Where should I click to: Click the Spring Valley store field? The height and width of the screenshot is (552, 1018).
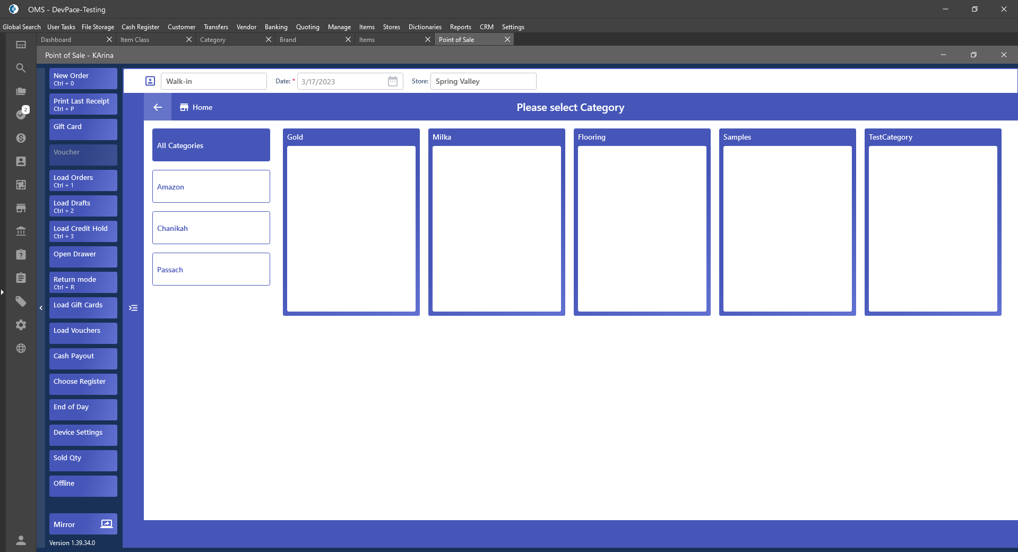pyautogui.click(x=484, y=81)
